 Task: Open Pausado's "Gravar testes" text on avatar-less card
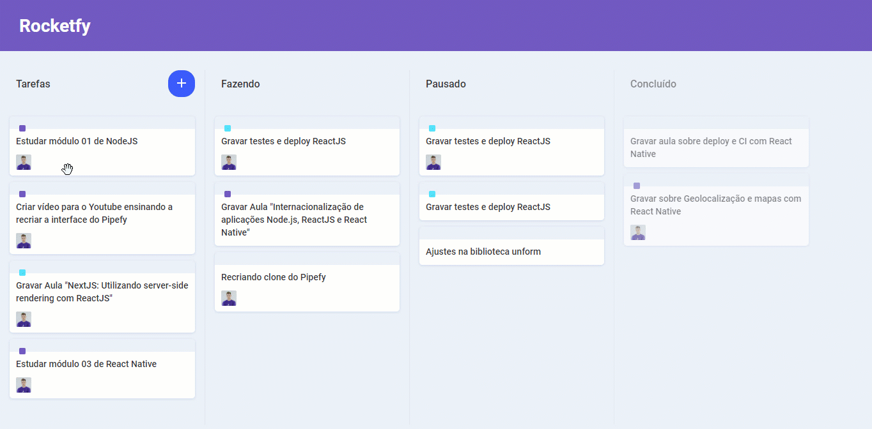pyautogui.click(x=488, y=207)
